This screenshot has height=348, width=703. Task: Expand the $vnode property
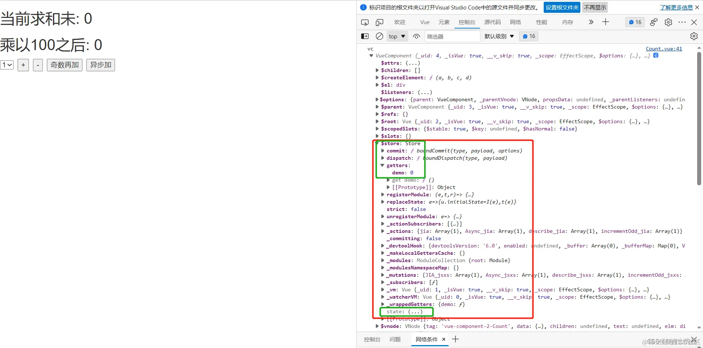[377, 326]
